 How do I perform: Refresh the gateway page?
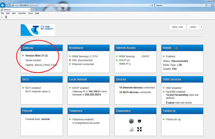[x=152, y=5]
